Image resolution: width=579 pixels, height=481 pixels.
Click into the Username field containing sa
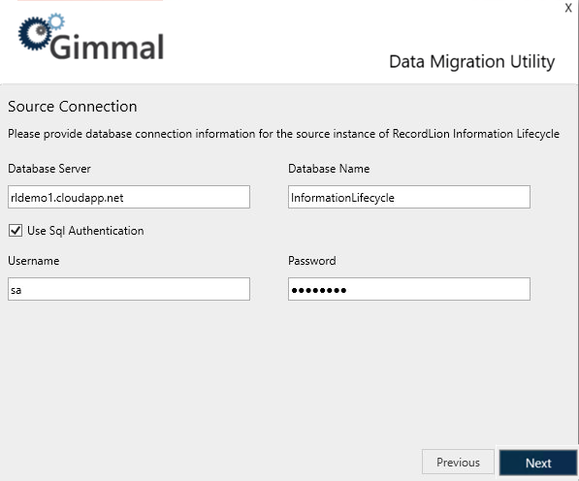129,289
